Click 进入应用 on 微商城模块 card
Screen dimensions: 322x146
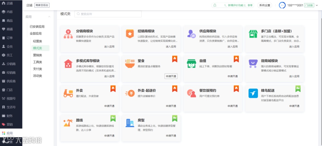pyautogui.click(x=294, y=76)
